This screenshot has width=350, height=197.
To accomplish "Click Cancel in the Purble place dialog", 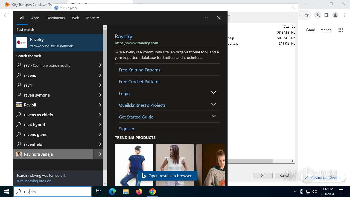I will [284, 175].
